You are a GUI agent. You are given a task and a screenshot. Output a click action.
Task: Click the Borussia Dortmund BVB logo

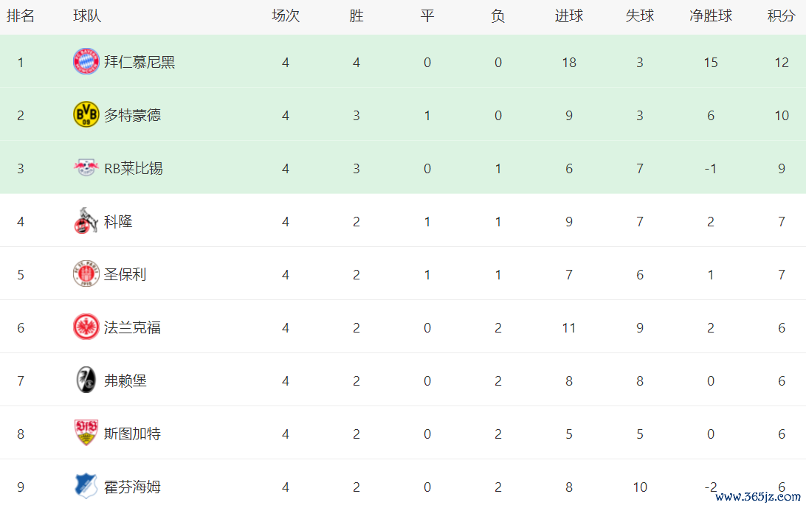86,115
